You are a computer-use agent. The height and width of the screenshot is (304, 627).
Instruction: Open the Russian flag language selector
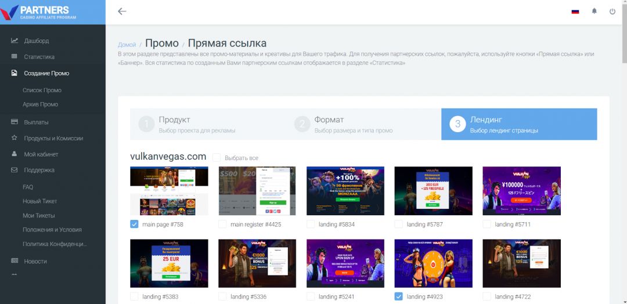(x=575, y=12)
